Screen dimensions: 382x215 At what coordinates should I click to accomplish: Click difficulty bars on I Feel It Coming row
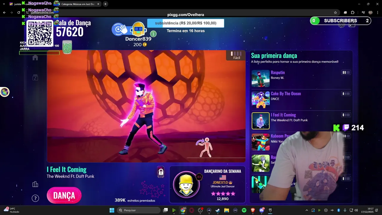click(346, 115)
